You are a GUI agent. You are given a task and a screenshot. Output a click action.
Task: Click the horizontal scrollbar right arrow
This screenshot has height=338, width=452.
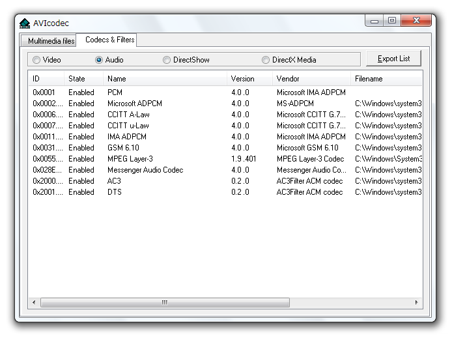coord(417,302)
